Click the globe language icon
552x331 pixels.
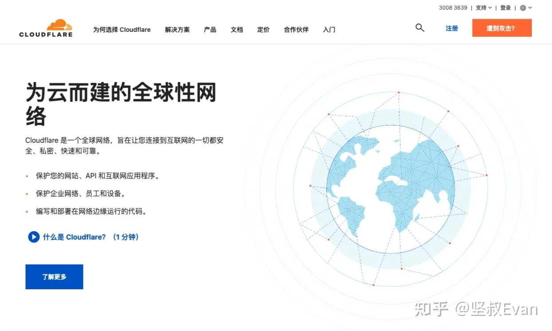click(x=523, y=8)
